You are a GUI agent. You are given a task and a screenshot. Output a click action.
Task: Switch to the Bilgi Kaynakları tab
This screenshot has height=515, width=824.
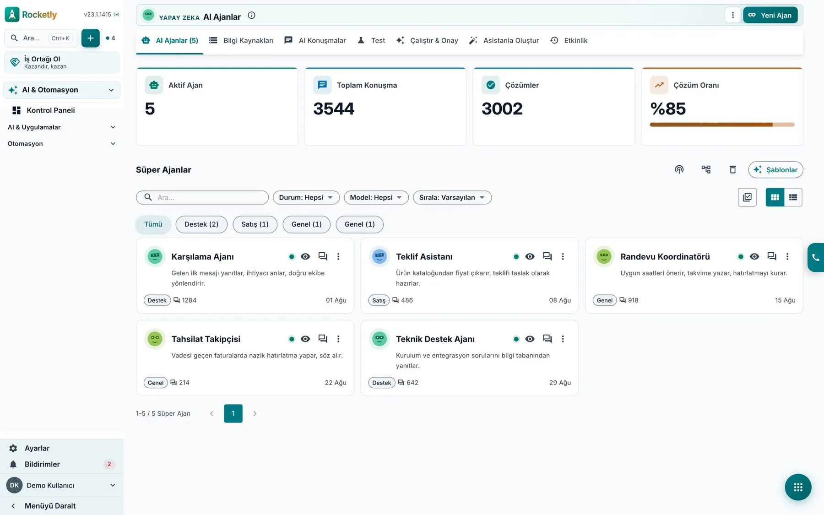point(241,40)
